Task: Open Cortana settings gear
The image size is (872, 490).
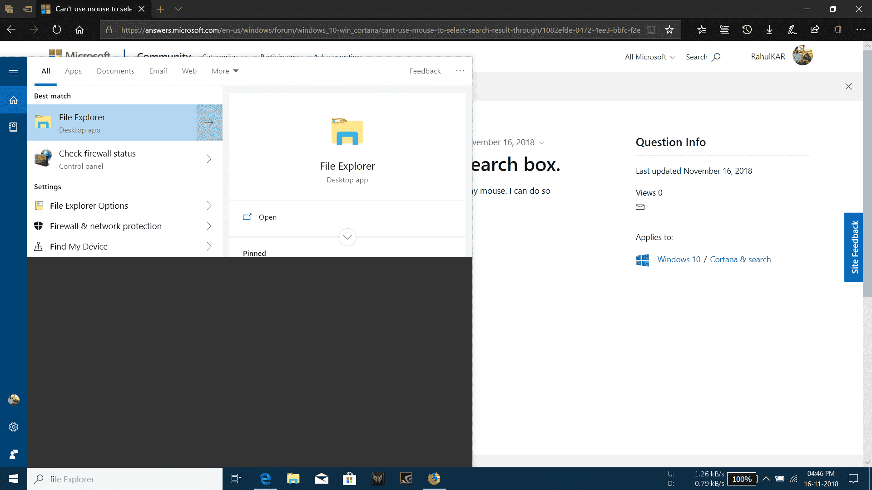Action: 14,427
